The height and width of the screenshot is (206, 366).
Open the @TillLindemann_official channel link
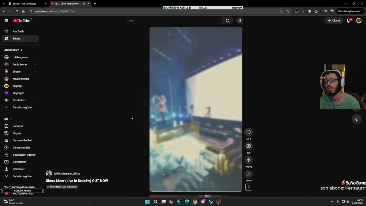(67, 174)
